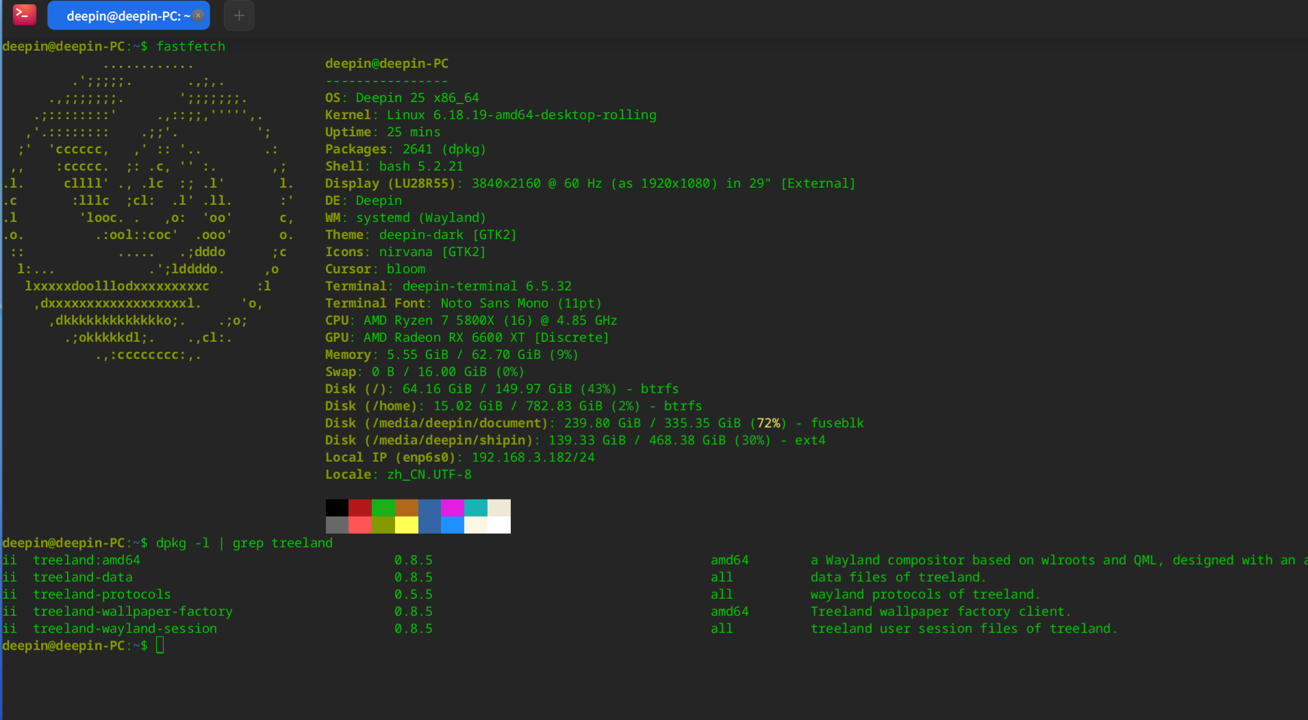This screenshot has height=720, width=1308.
Task: Click the typed 'fastfetch' command
Action: tap(190, 47)
